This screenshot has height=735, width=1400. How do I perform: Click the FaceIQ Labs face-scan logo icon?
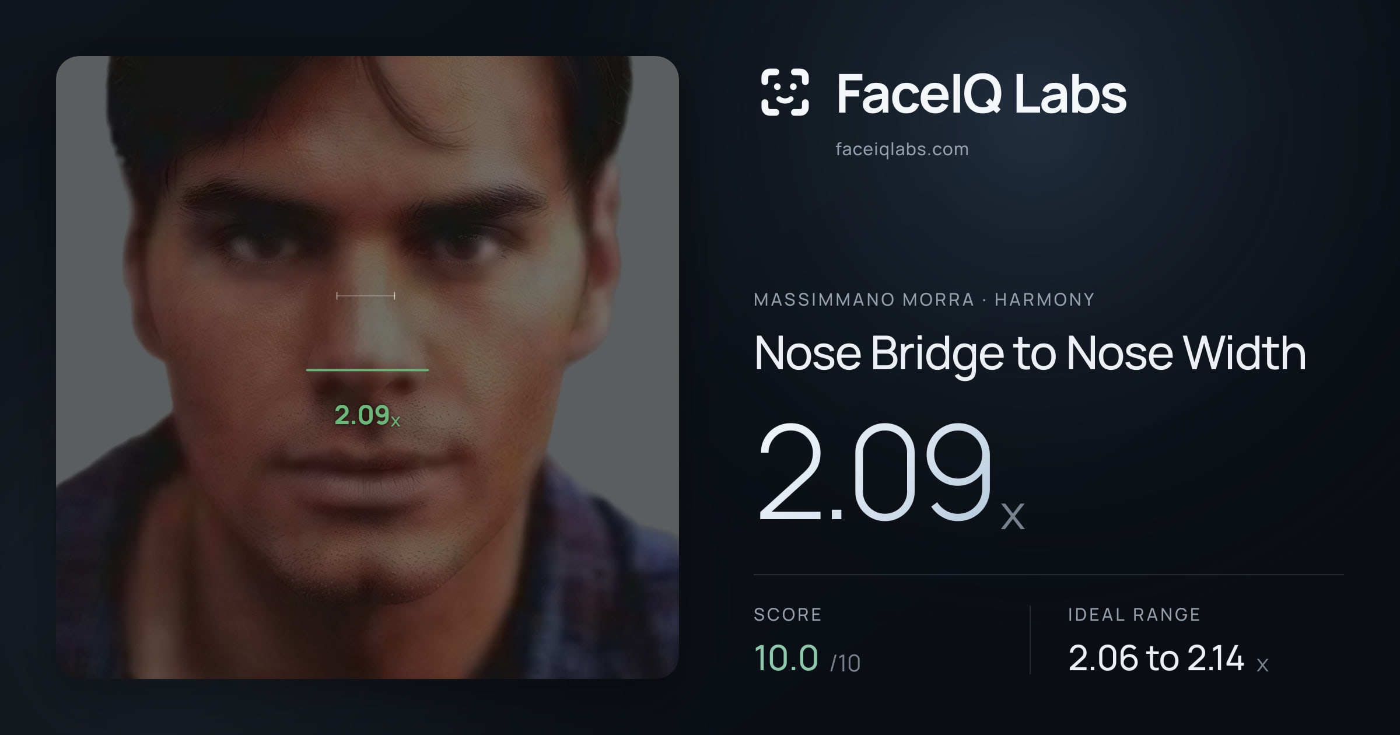pyautogui.click(x=785, y=92)
